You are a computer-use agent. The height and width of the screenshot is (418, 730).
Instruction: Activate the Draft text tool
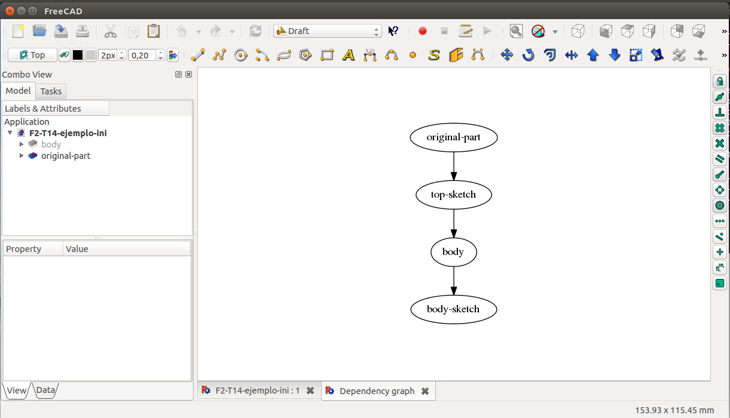(x=349, y=56)
